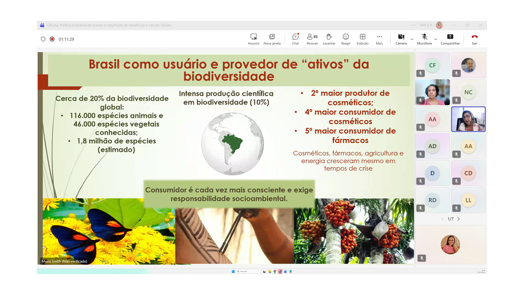Open the Windows Start button
The width and height of the screenshot is (524, 295).
[233, 271]
